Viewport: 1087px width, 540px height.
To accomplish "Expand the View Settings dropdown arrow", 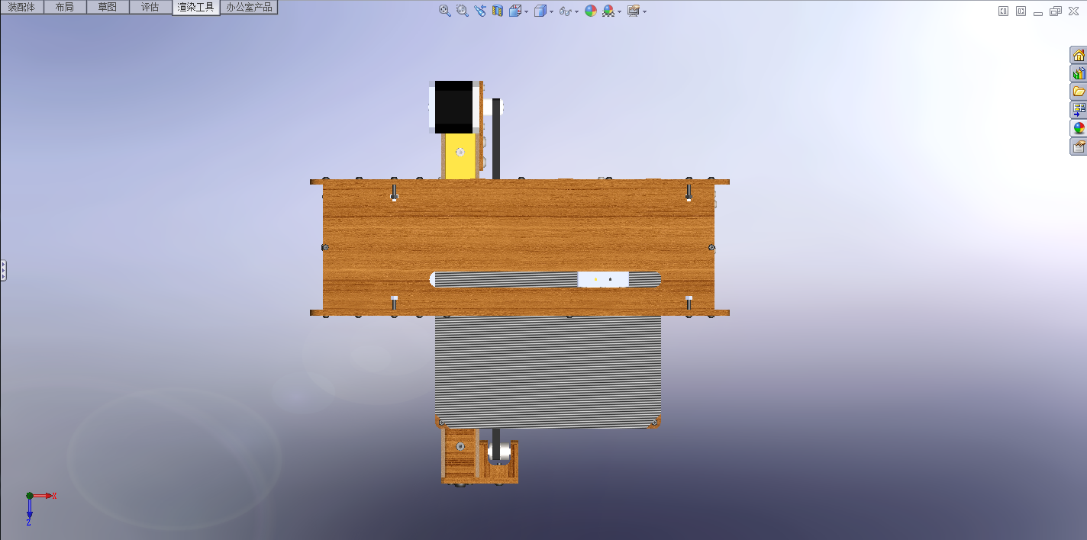I will click(645, 11).
